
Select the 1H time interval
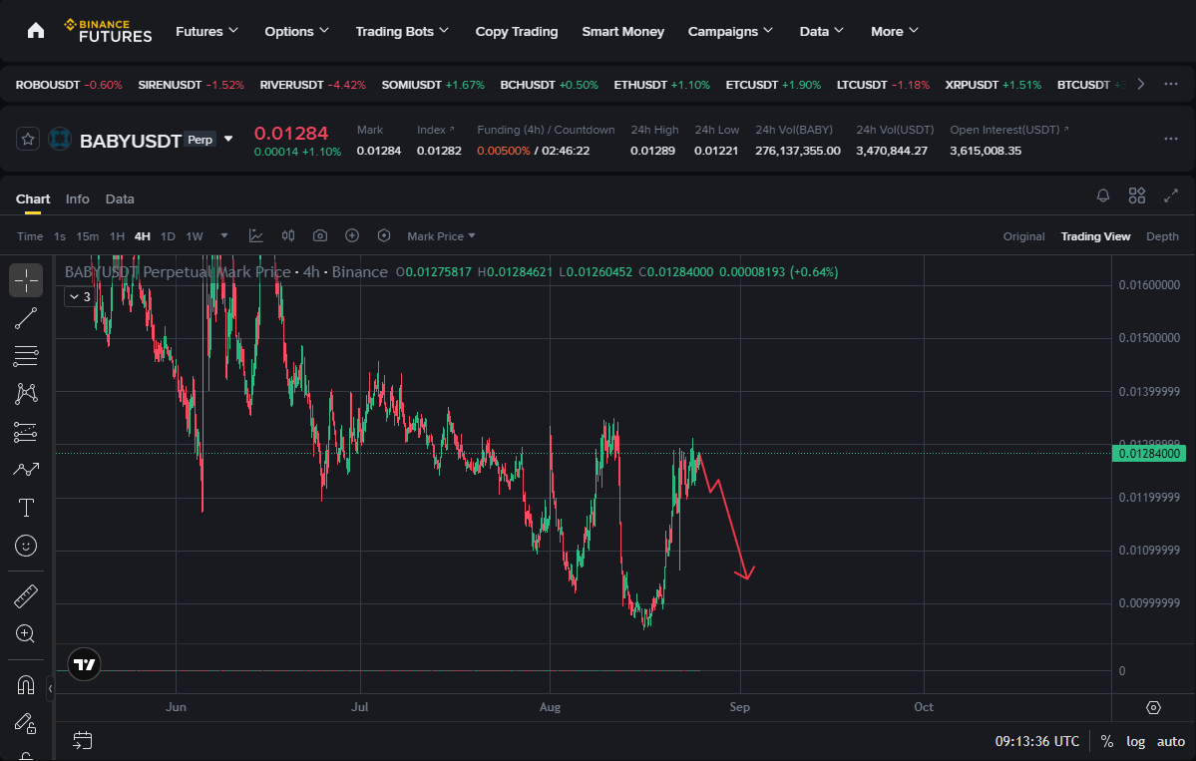(117, 236)
